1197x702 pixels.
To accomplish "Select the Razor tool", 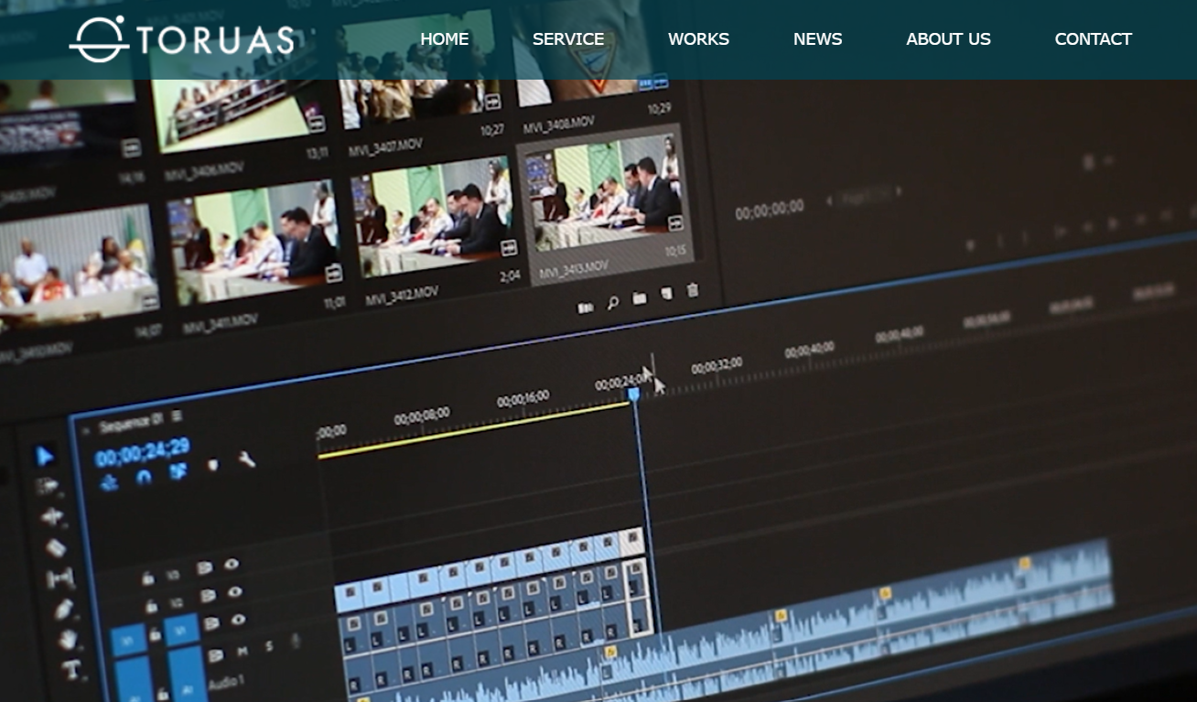I will (x=55, y=547).
